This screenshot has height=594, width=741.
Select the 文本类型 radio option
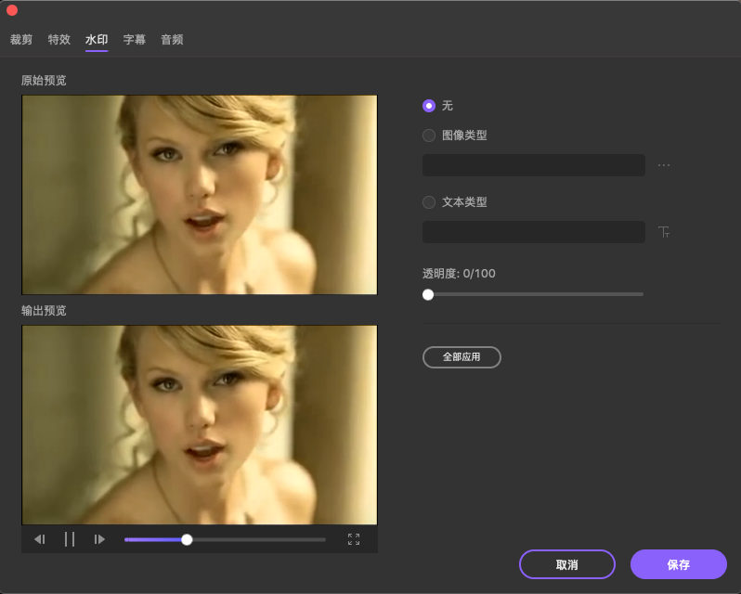pos(429,202)
